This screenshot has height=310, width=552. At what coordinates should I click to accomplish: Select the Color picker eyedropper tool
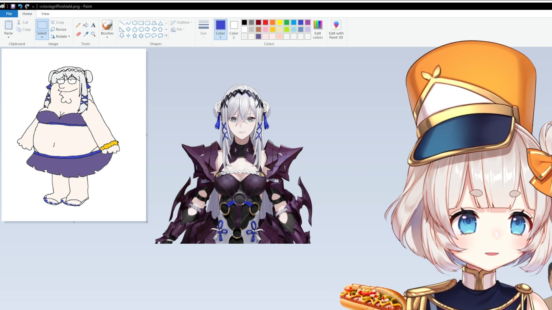click(86, 34)
